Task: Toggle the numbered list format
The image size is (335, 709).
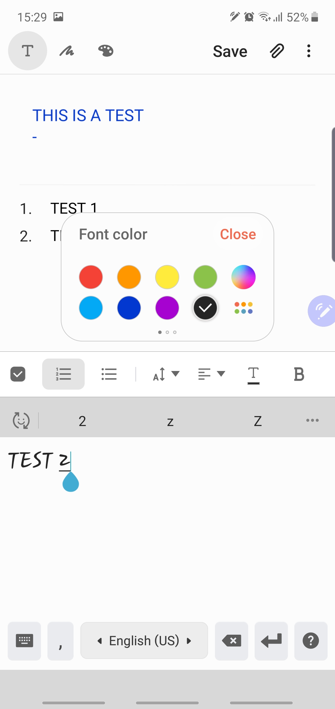Action: pos(63,374)
